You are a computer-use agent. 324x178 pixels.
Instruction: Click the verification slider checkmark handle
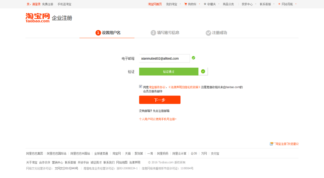click(x=203, y=71)
